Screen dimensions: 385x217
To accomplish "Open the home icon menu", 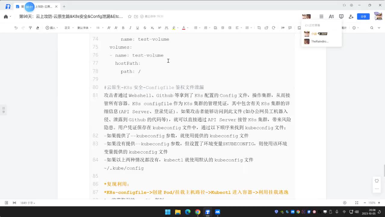I will tap(7, 17).
